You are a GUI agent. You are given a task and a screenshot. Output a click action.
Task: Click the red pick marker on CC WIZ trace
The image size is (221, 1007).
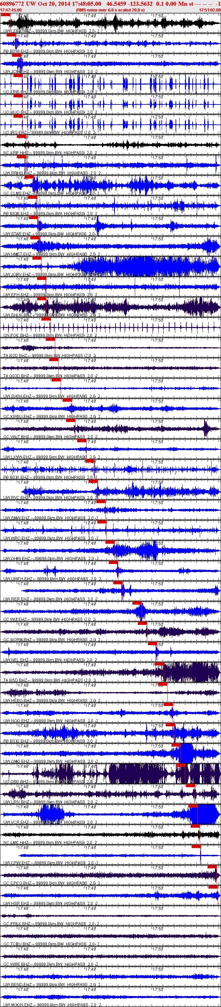pos(137,604)
